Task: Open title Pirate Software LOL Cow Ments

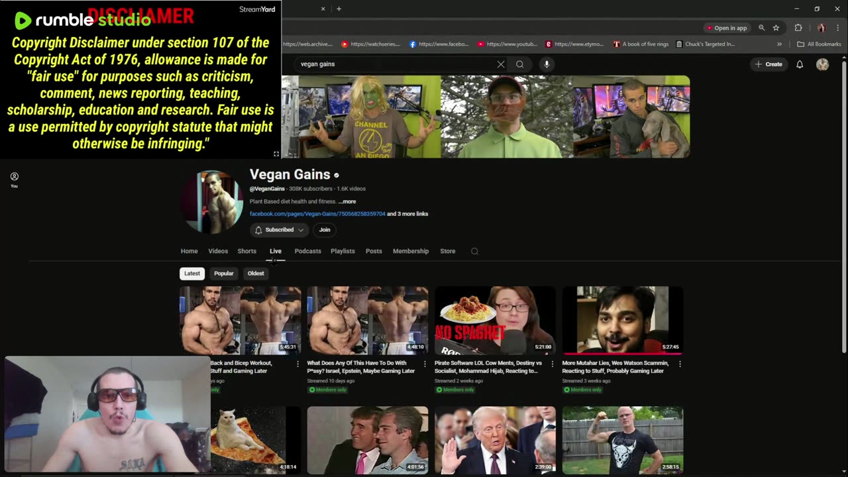Action: tap(488, 367)
